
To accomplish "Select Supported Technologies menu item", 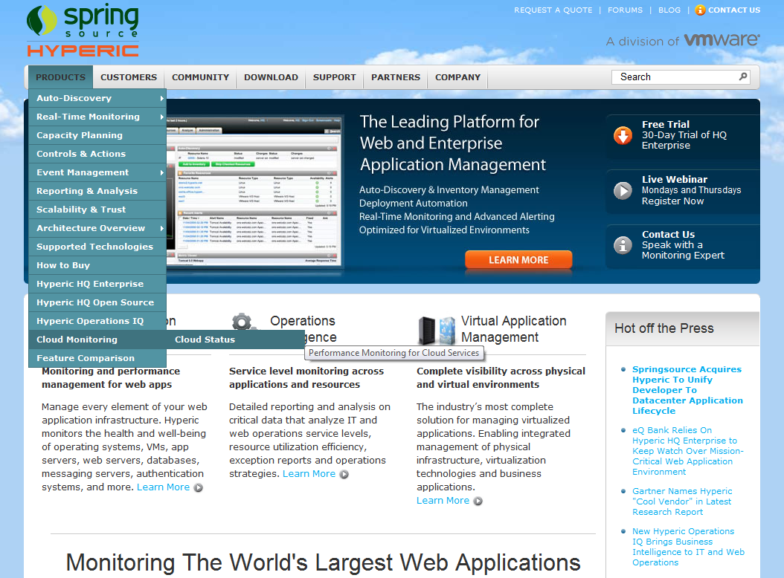I will pyautogui.click(x=97, y=247).
